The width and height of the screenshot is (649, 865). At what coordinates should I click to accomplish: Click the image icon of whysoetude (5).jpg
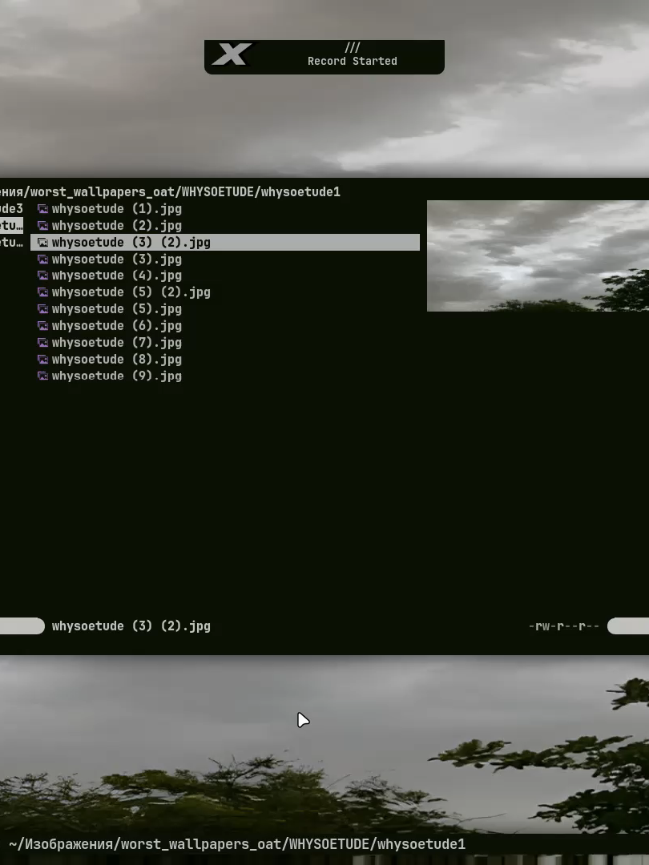pyautogui.click(x=42, y=309)
